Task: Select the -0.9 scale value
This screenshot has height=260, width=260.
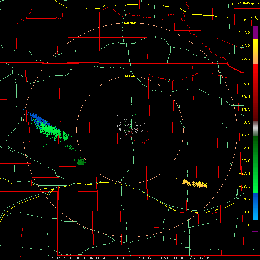Action: tap(245, 122)
